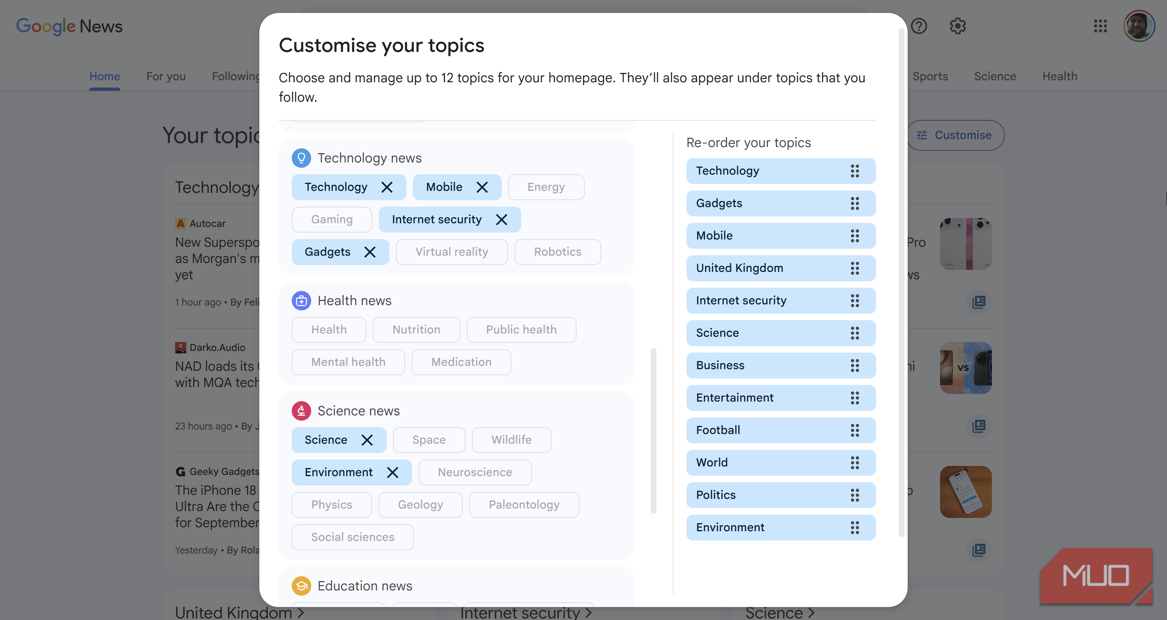Click the Google News logo
This screenshot has height=620, width=1167.
click(x=69, y=26)
